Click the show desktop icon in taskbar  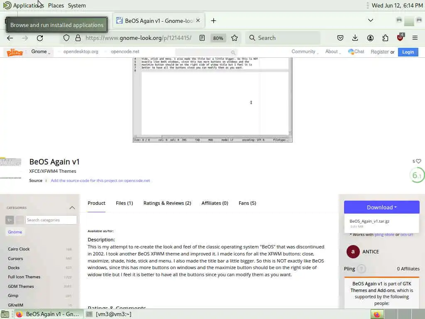(x=5, y=314)
